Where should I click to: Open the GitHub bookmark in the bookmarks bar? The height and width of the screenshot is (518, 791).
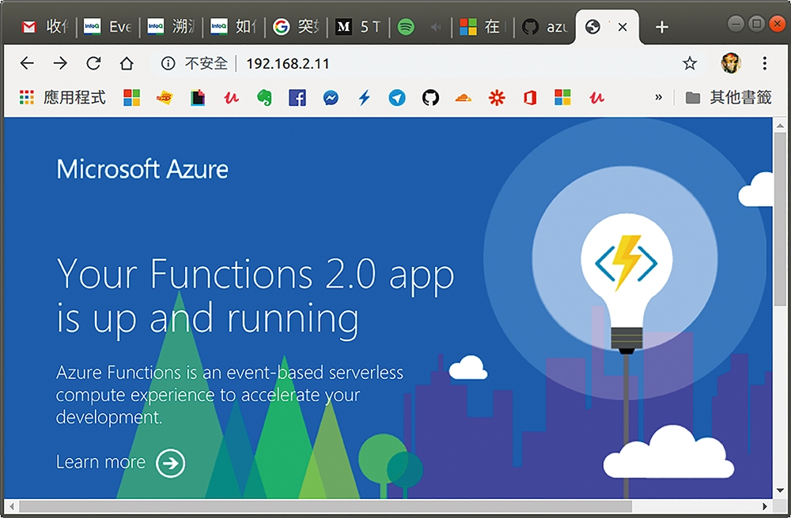[430, 98]
